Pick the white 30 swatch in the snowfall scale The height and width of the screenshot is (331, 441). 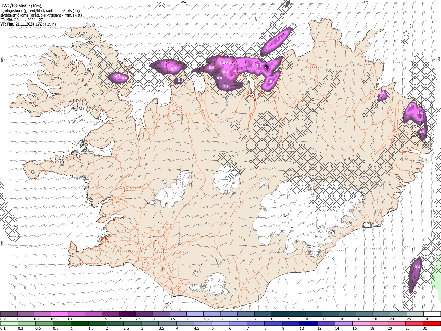click(x=432, y=314)
